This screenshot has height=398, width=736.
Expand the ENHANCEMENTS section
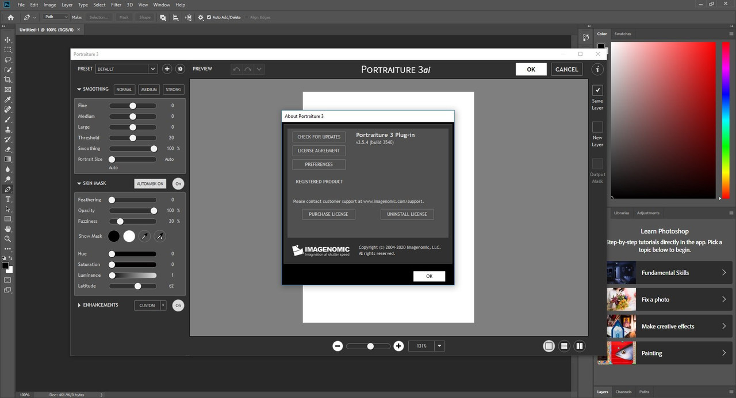tap(79, 306)
